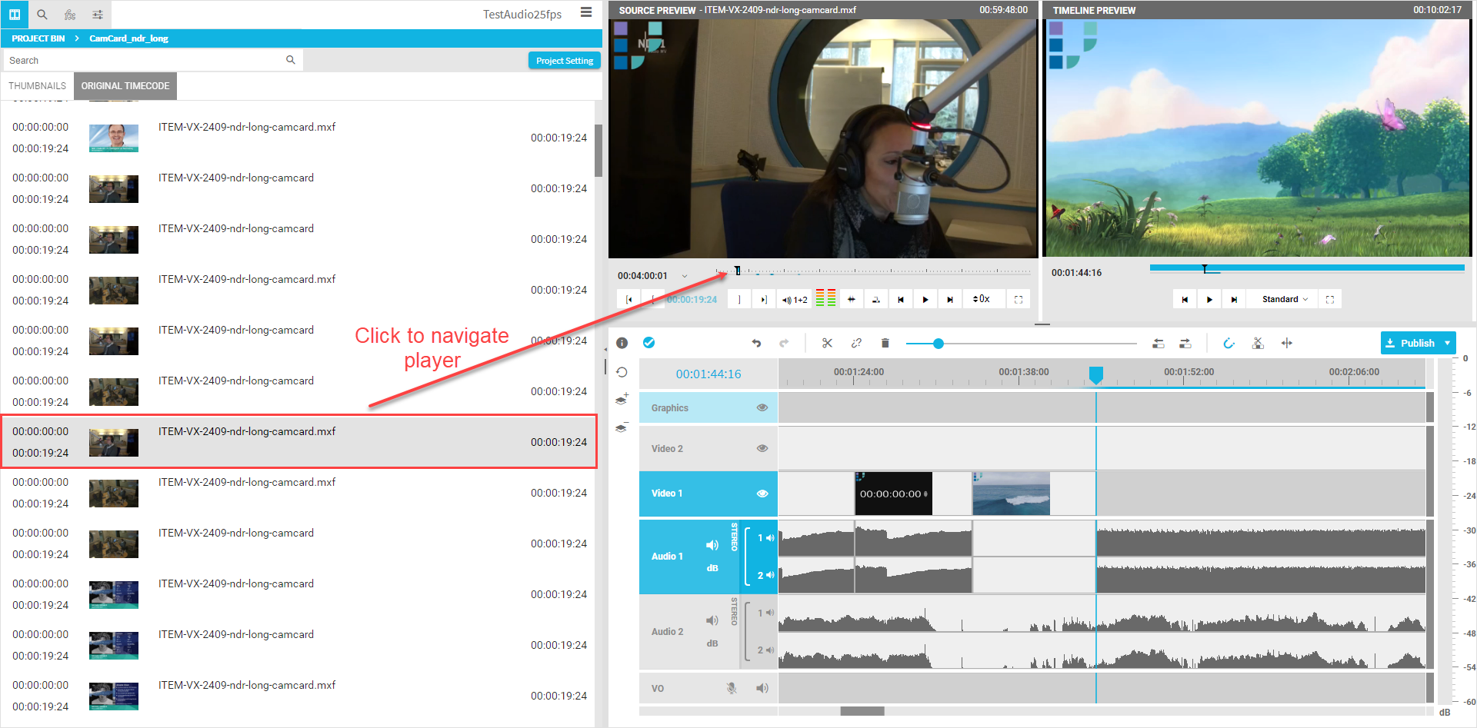Click the Project Setting button
The image size is (1477, 728).
coord(564,61)
